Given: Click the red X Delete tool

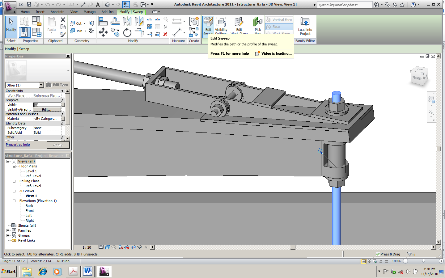Looking at the screenshot, I should (165, 34).
